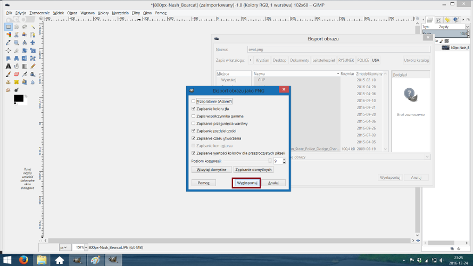The image size is (473, 266).
Task: Uncheck Zapisanie koloru tła
Action: [193, 109]
